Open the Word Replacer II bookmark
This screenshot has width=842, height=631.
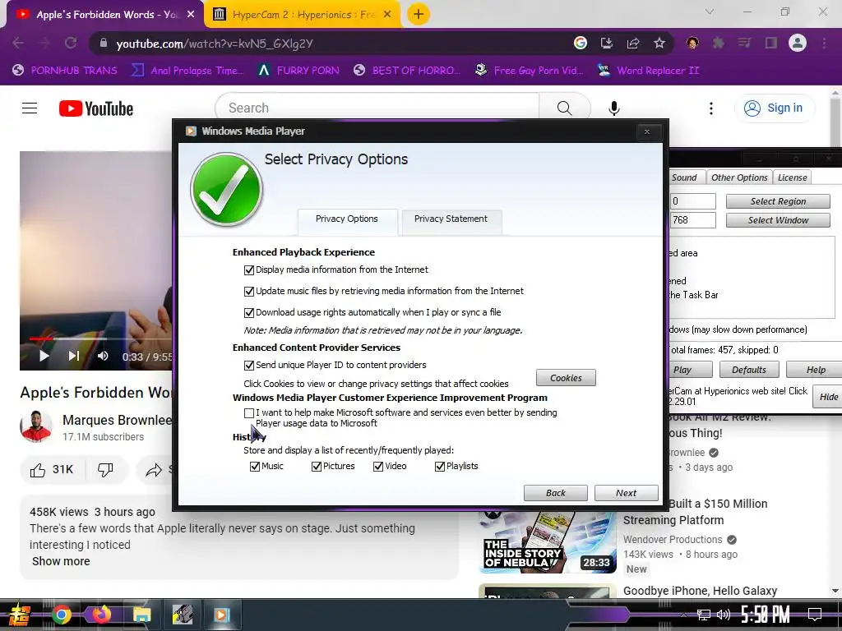click(x=649, y=71)
